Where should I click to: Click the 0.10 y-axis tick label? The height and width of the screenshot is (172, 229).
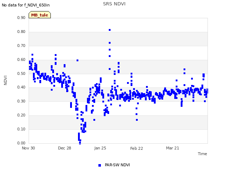tap(21, 129)
